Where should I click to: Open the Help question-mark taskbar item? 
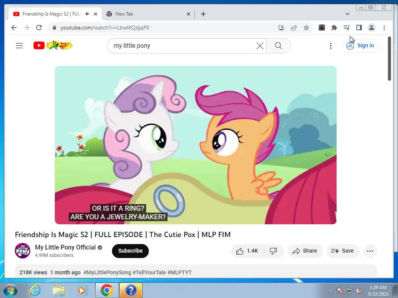131,290
